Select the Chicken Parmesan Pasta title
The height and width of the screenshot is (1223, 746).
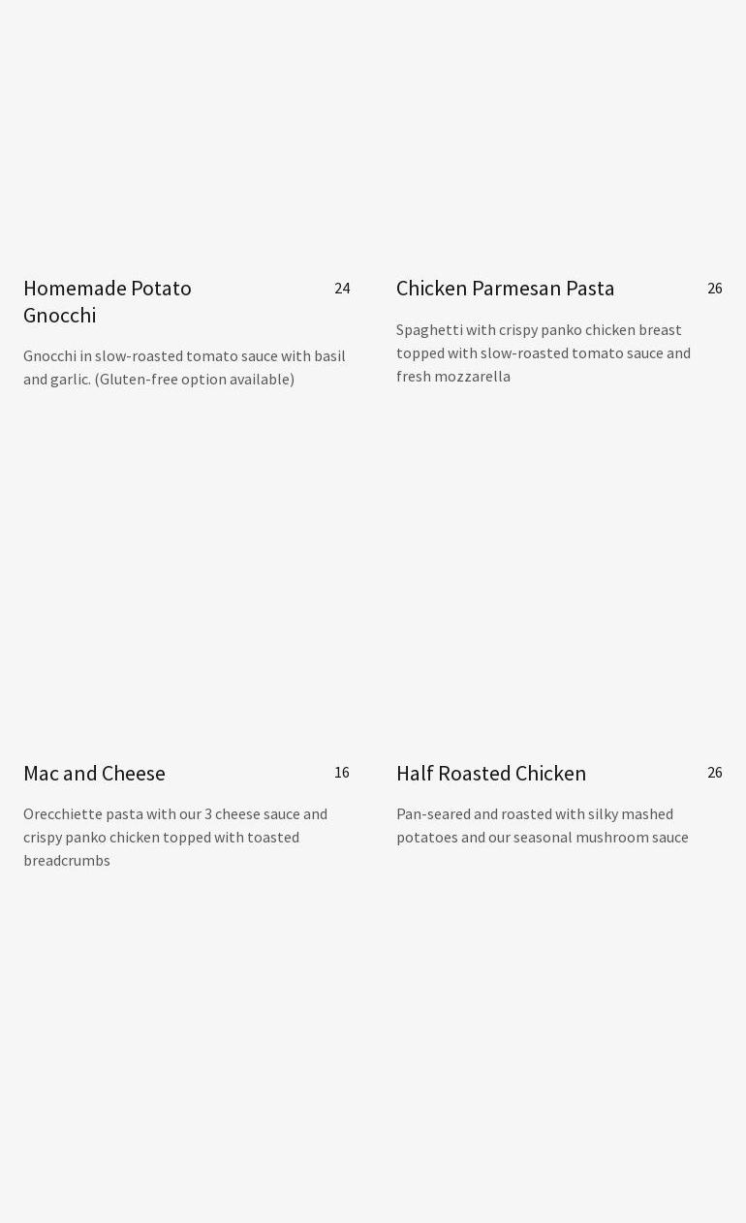[505, 289]
